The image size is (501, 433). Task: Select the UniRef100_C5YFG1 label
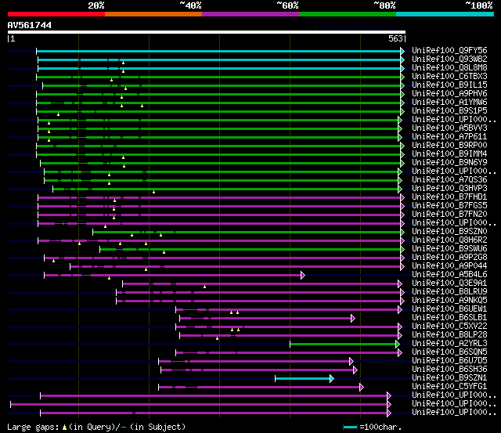pyautogui.click(x=449, y=387)
